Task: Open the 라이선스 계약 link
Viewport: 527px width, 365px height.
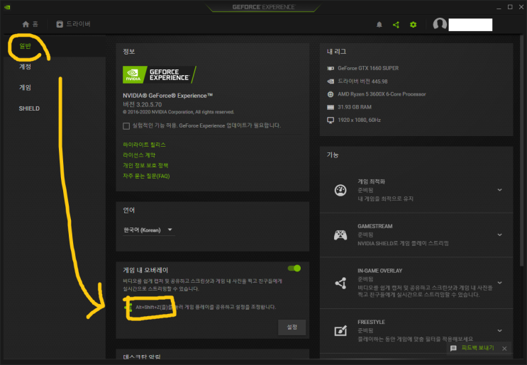Action: pos(139,155)
